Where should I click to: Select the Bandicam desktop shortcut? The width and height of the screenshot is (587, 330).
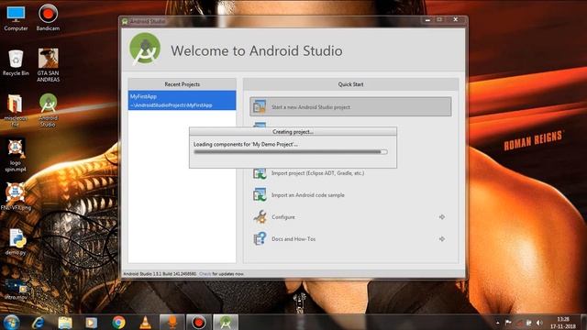coord(48,18)
